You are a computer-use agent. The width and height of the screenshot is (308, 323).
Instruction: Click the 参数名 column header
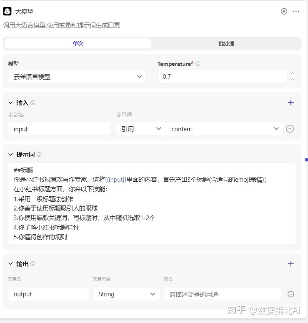coord(16,115)
